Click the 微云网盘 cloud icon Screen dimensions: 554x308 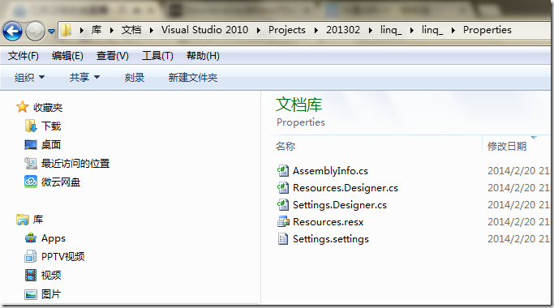click(x=31, y=182)
